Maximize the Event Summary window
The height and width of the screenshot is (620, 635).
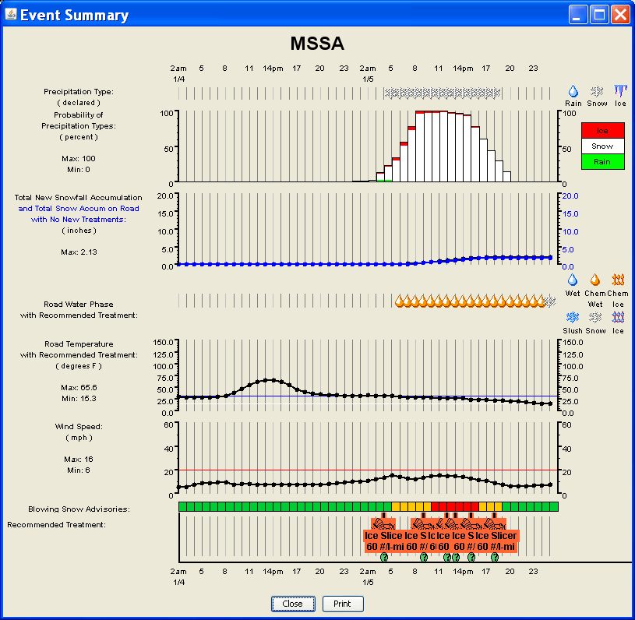click(599, 15)
